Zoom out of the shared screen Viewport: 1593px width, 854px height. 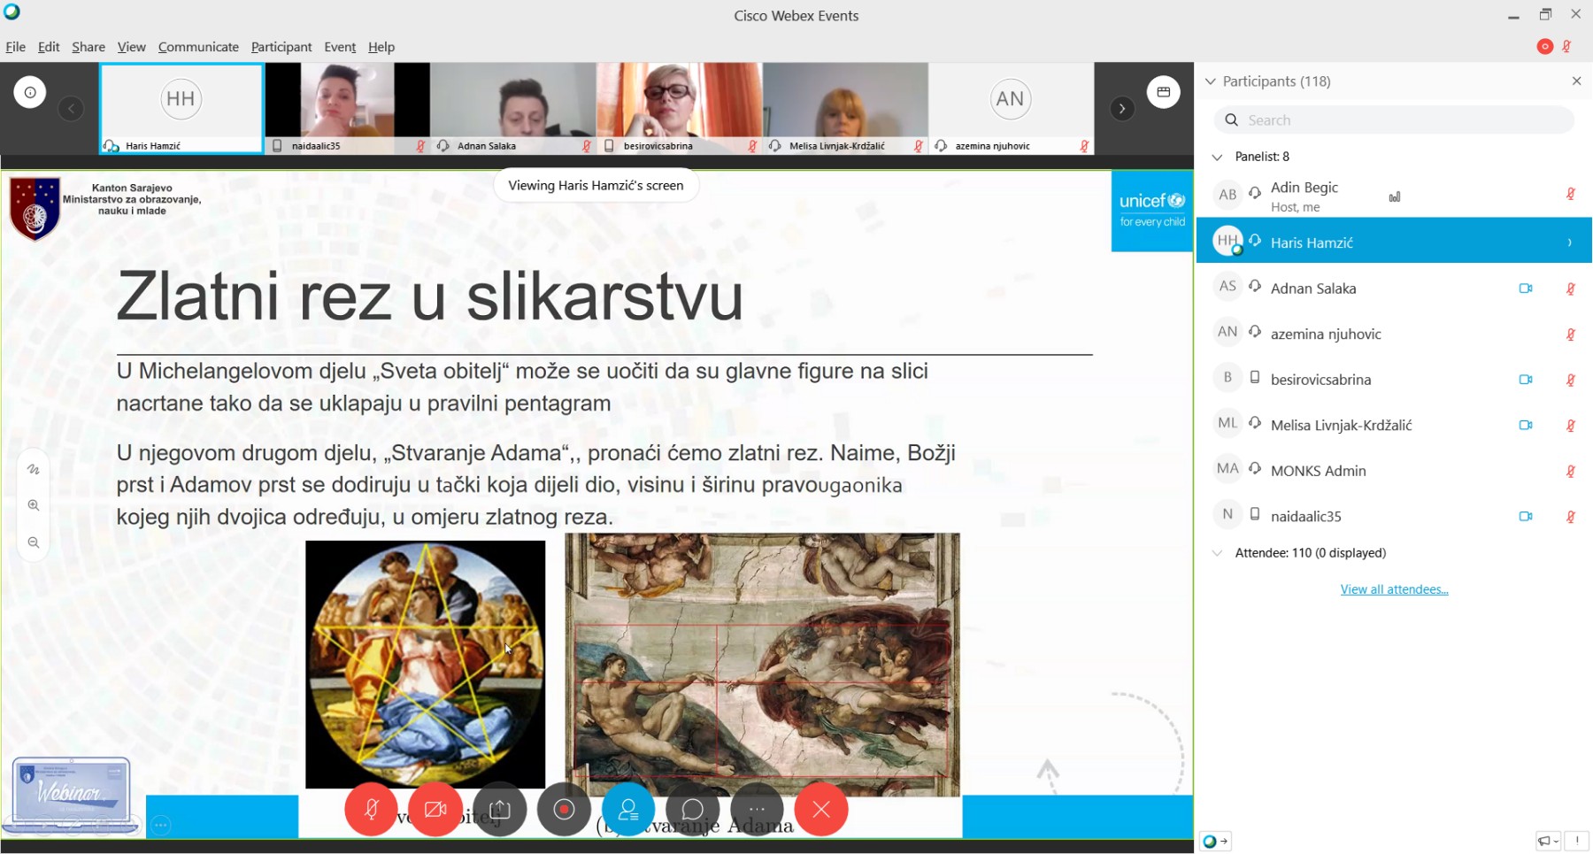tap(34, 542)
